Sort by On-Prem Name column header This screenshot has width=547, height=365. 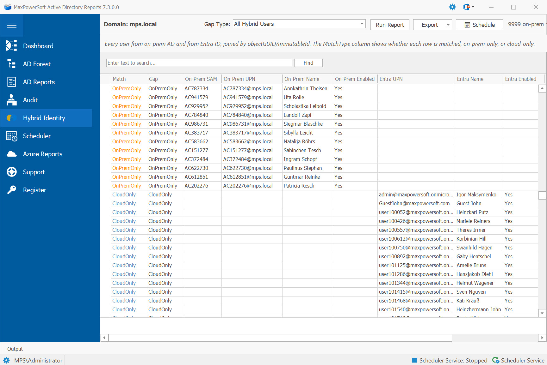(x=308, y=79)
